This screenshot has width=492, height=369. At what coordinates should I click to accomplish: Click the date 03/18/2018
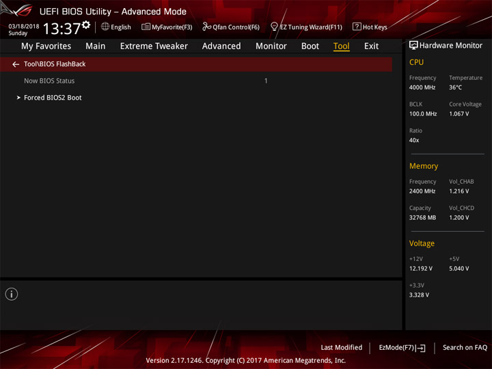tap(24, 27)
